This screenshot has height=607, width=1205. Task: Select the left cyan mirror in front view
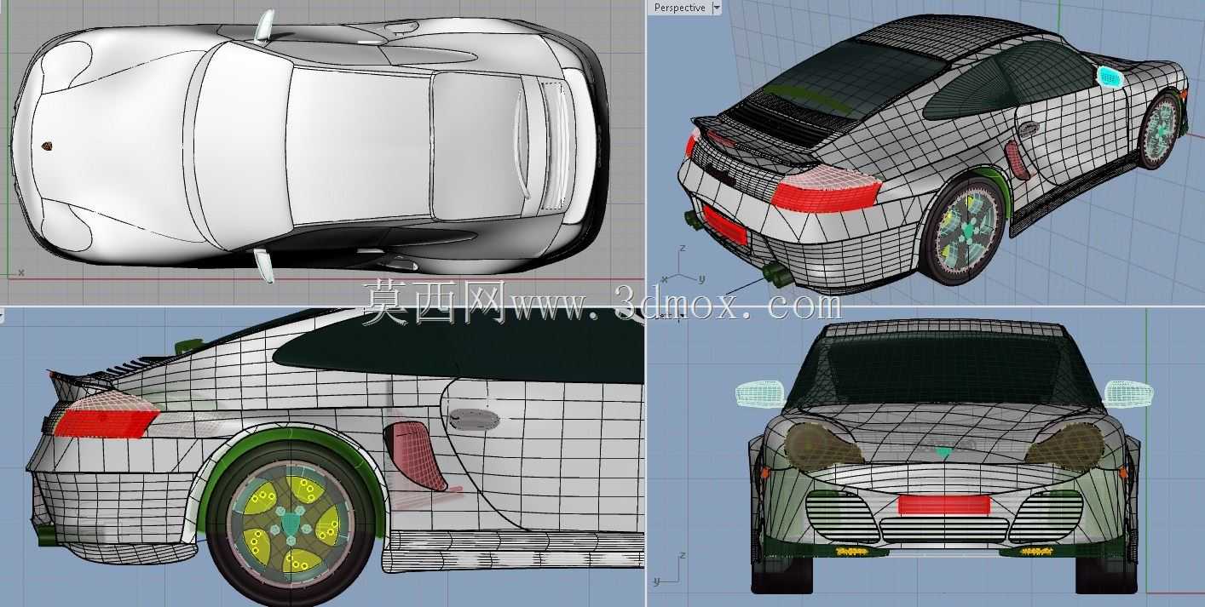click(761, 393)
